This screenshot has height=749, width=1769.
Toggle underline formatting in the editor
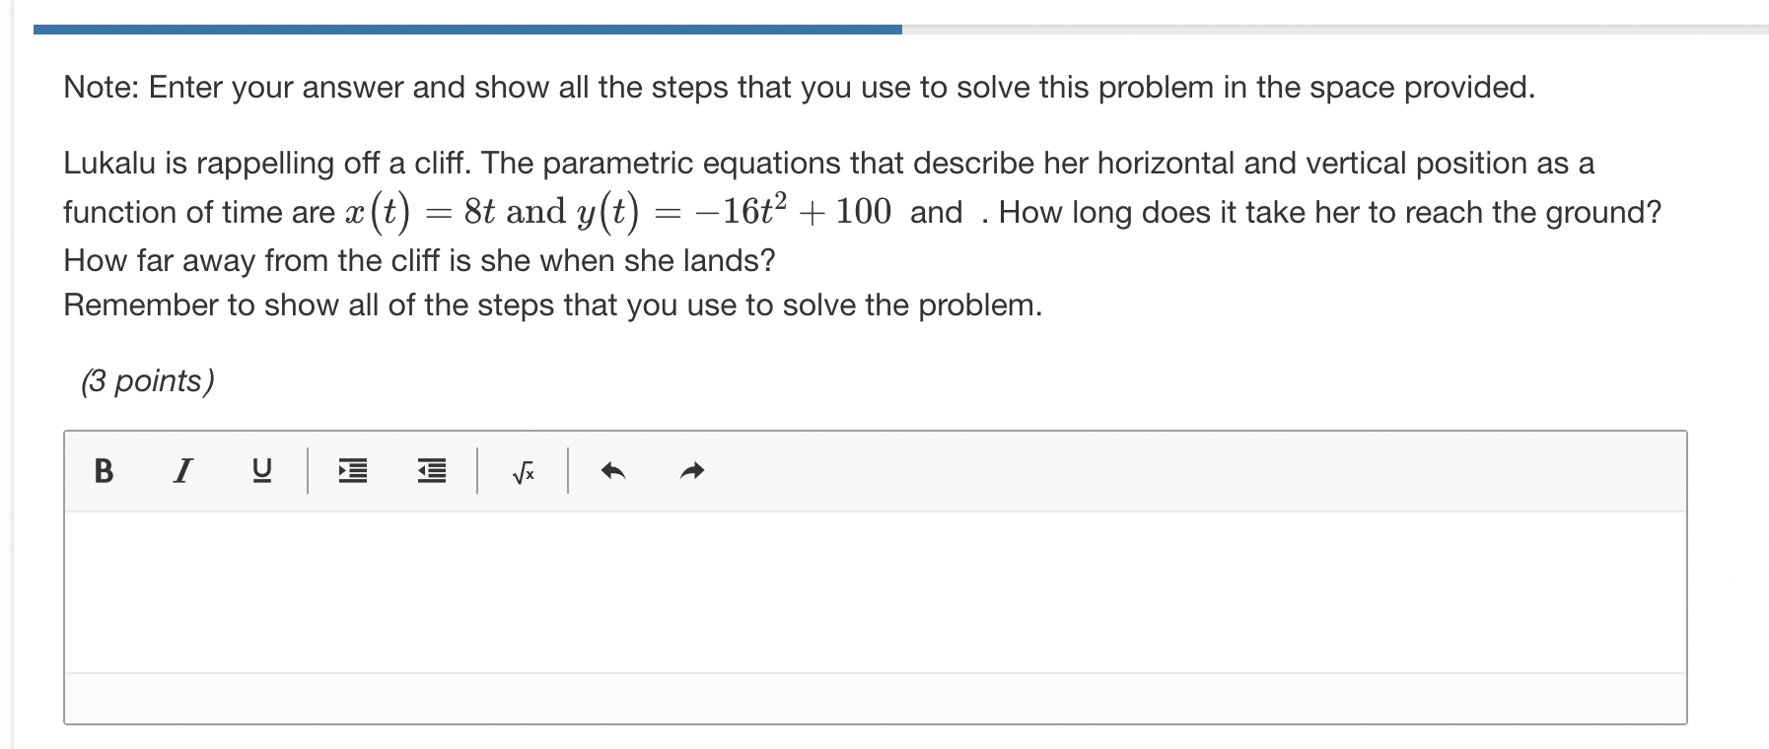[260, 470]
